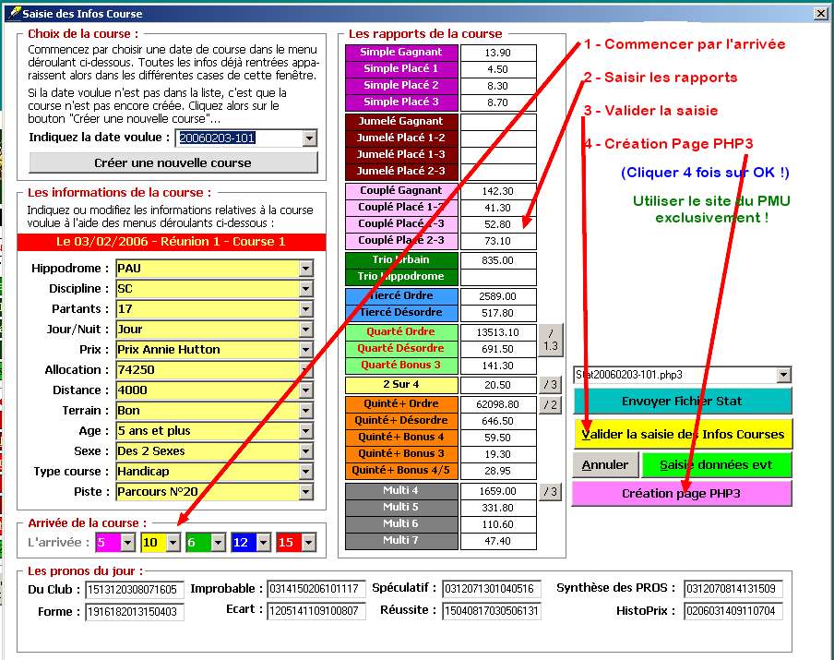Open the Discipline dropdown showing SC

point(306,289)
